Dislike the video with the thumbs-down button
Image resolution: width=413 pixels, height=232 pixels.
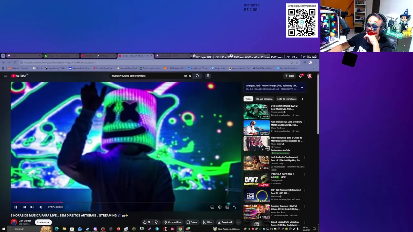156,222
